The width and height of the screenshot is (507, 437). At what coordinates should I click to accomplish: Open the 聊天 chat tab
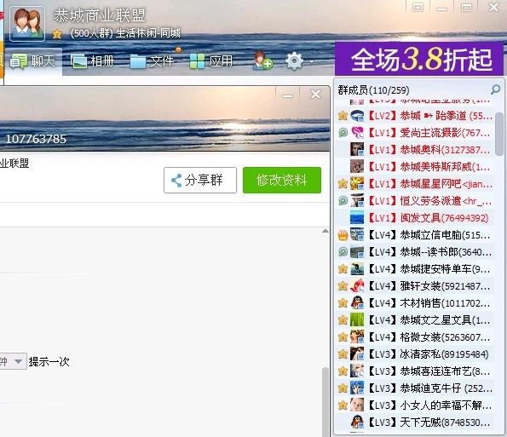click(x=32, y=60)
